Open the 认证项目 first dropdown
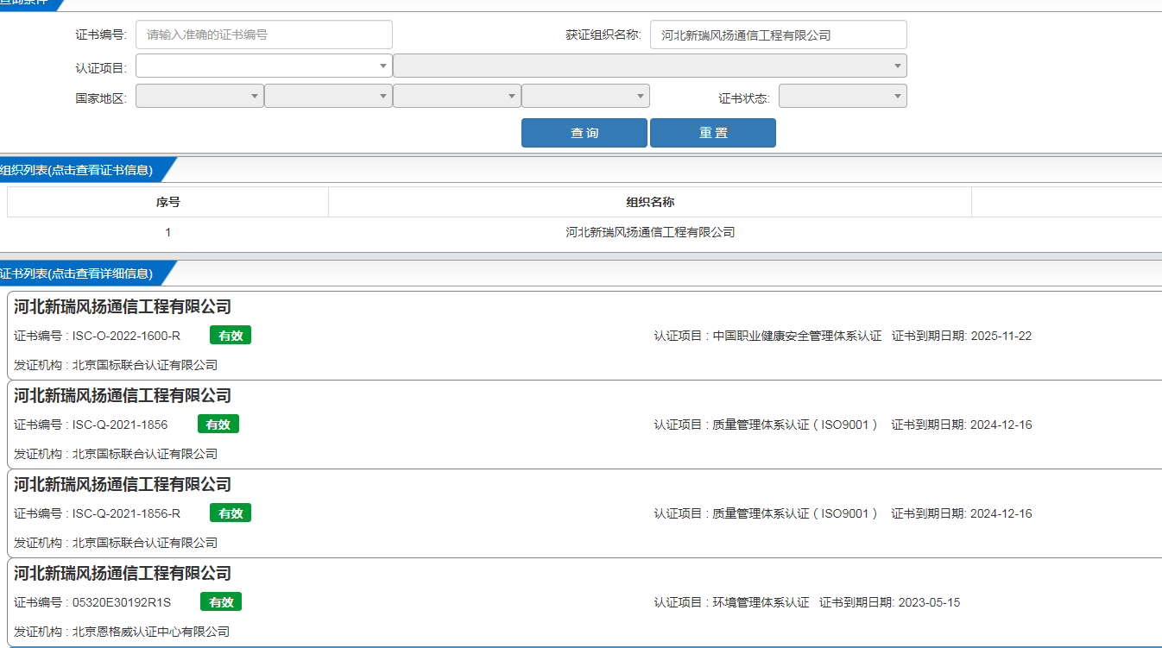The image size is (1162, 648). (x=264, y=66)
